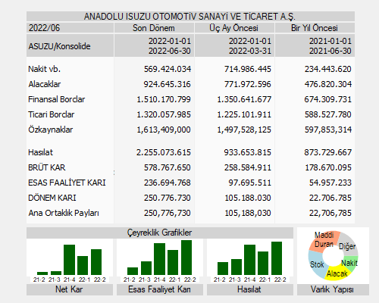Click the 21-4 bar in Net Kar chart
Viewport: 379px width, 303px height.
pos(69,260)
